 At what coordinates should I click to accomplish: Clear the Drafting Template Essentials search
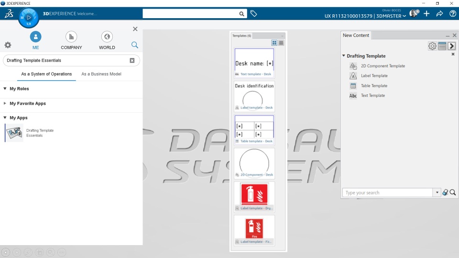pos(132,60)
